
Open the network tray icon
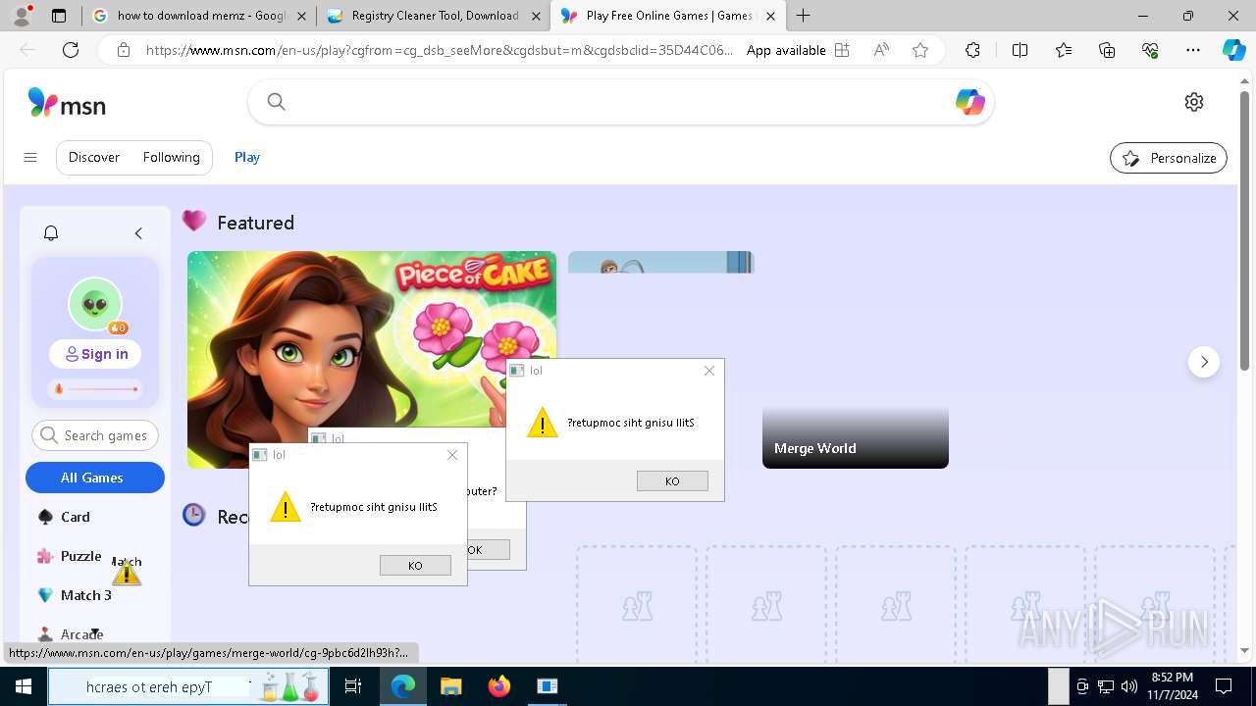pyautogui.click(x=1106, y=686)
